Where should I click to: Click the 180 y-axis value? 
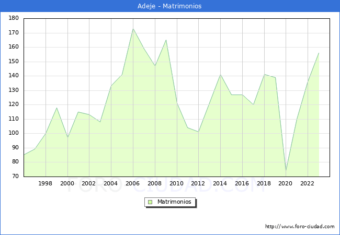[x=14, y=18]
